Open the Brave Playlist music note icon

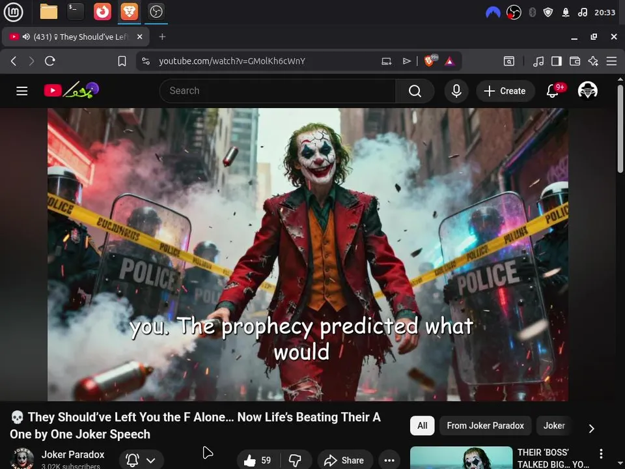tap(538, 61)
